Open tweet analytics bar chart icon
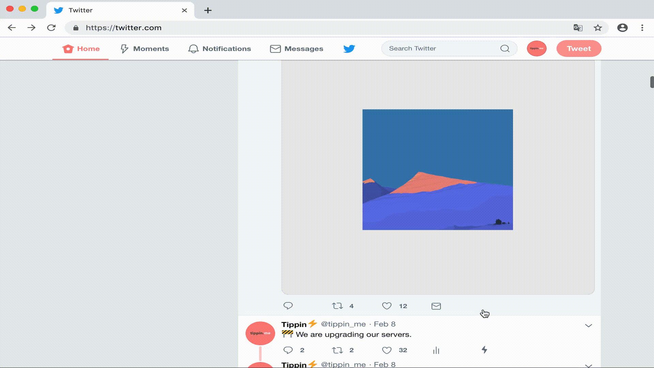The width and height of the screenshot is (654, 368). pos(436,350)
